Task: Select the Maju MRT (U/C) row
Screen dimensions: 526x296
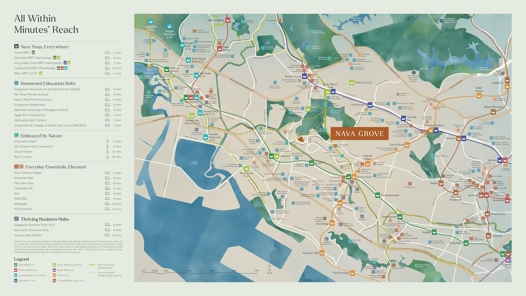Action: tap(68, 73)
